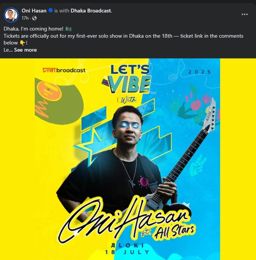Click the blue verified badge beside Oni Hasan

click(51, 11)
